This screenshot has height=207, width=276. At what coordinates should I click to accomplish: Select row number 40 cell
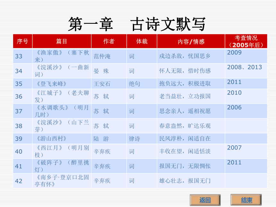[x=23, y=151]
